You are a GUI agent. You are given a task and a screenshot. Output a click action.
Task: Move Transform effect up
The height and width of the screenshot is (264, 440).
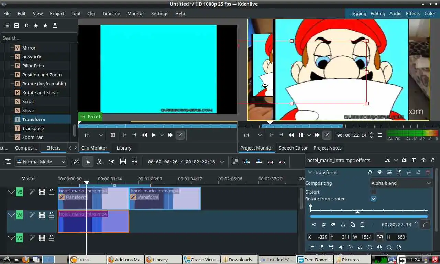point(409,172)
